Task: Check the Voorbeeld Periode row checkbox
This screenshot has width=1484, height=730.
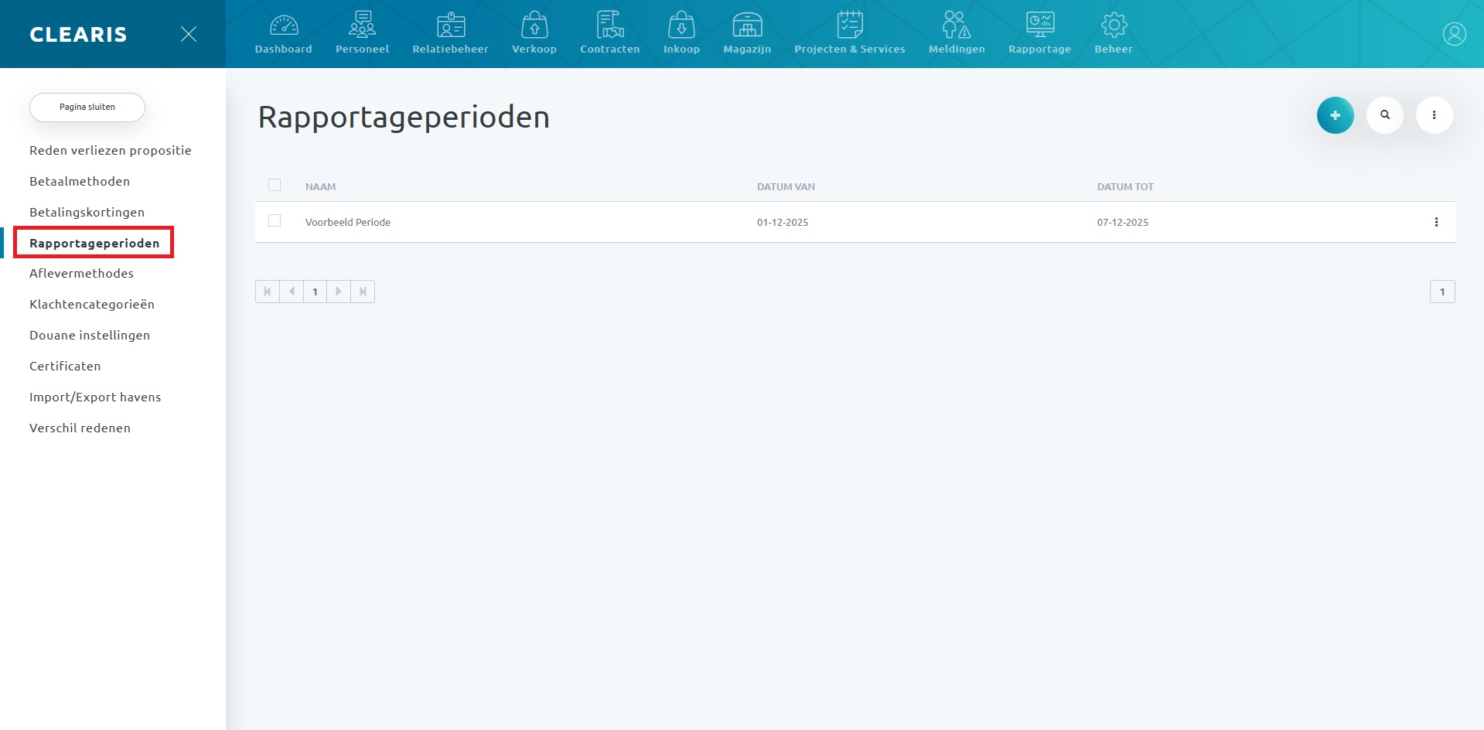Action: click(x=275, y=221)
